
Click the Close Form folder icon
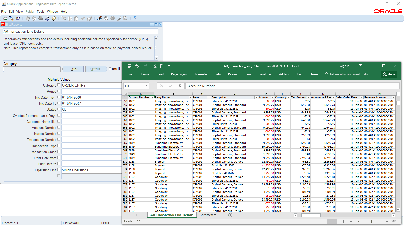[54, 18]
